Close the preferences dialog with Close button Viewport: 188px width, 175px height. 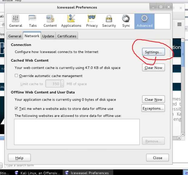click(157, 158)
